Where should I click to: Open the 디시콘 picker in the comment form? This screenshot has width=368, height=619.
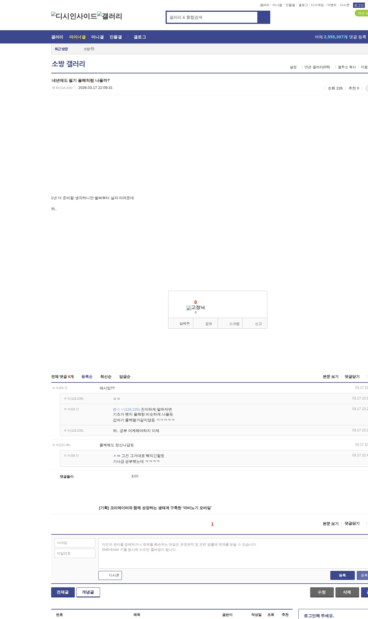110,575
